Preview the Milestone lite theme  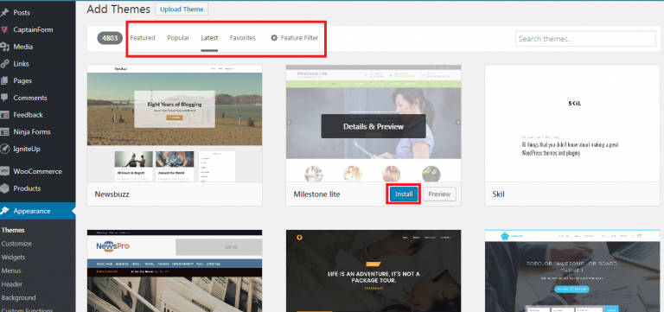click(x=439, y=194)
